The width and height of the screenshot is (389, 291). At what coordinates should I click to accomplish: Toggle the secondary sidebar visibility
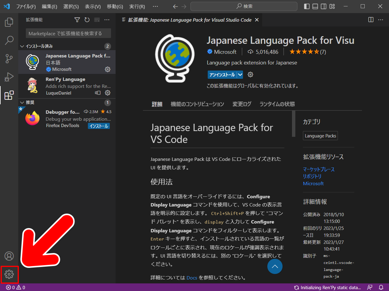pos(324,6)
